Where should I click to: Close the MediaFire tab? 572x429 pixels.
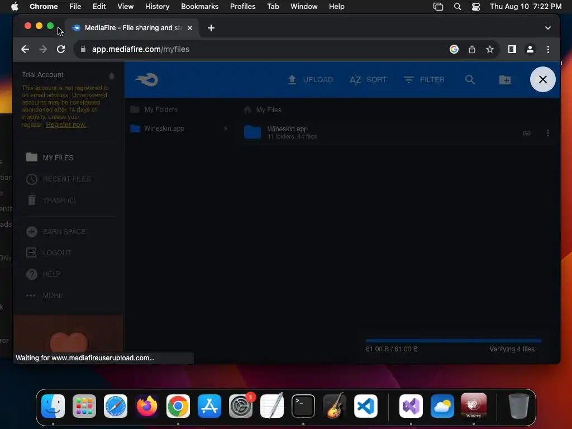click(190, 28)
